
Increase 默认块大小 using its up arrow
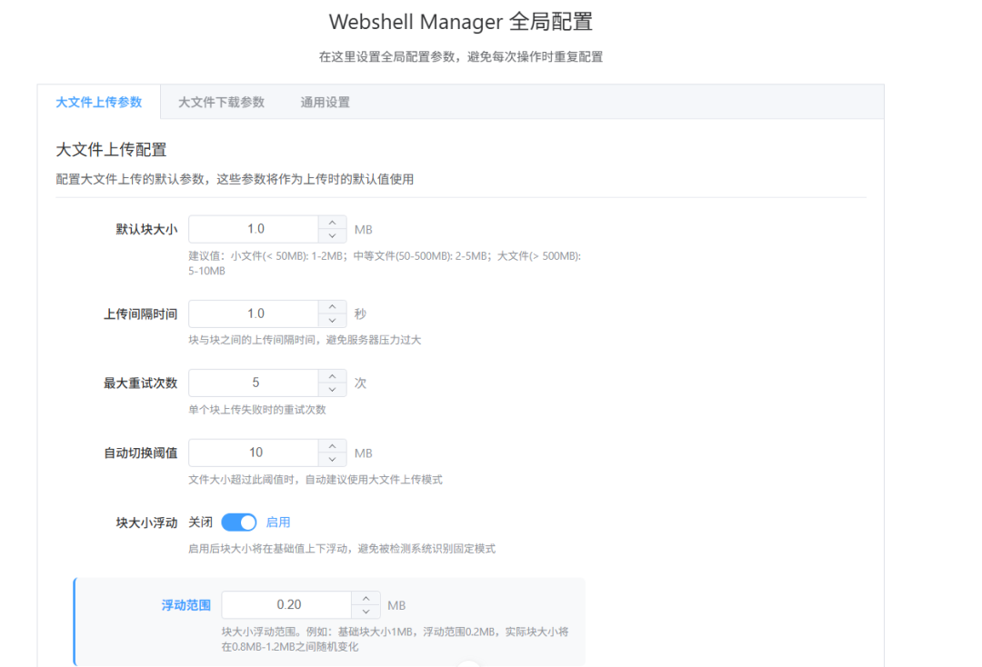tap(334, 223)
